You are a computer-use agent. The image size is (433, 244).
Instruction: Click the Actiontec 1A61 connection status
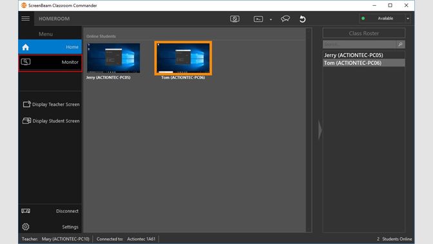pos(141,239)
